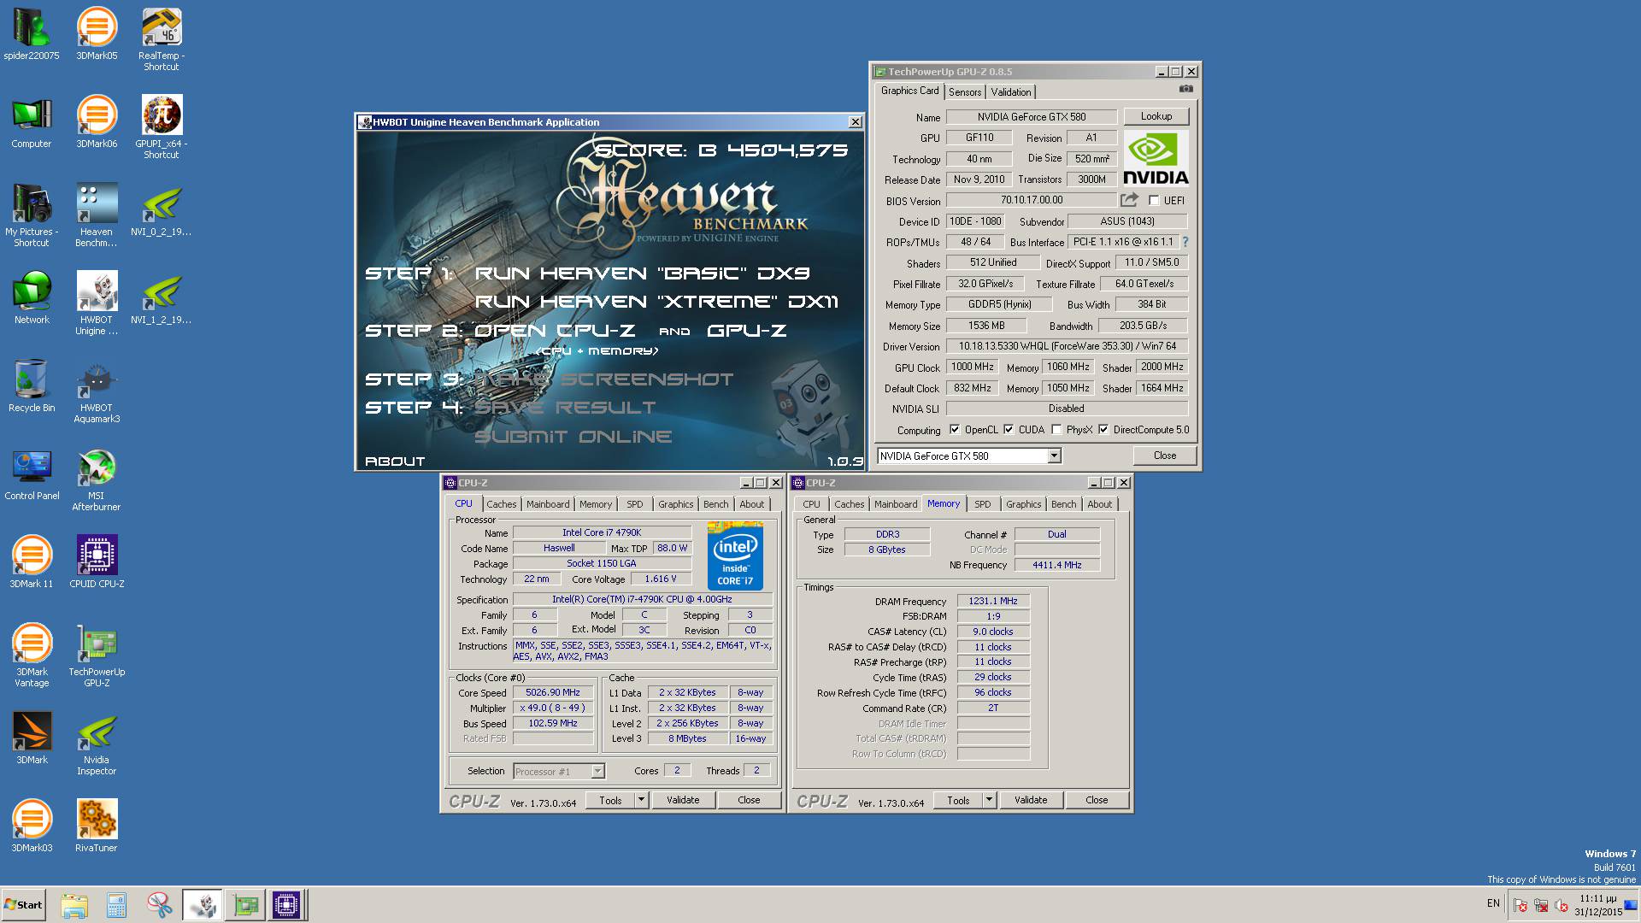Open the 3DMark 11 desktop icon
Viewport: 1641px width, 923px height.
pos(32,562)
